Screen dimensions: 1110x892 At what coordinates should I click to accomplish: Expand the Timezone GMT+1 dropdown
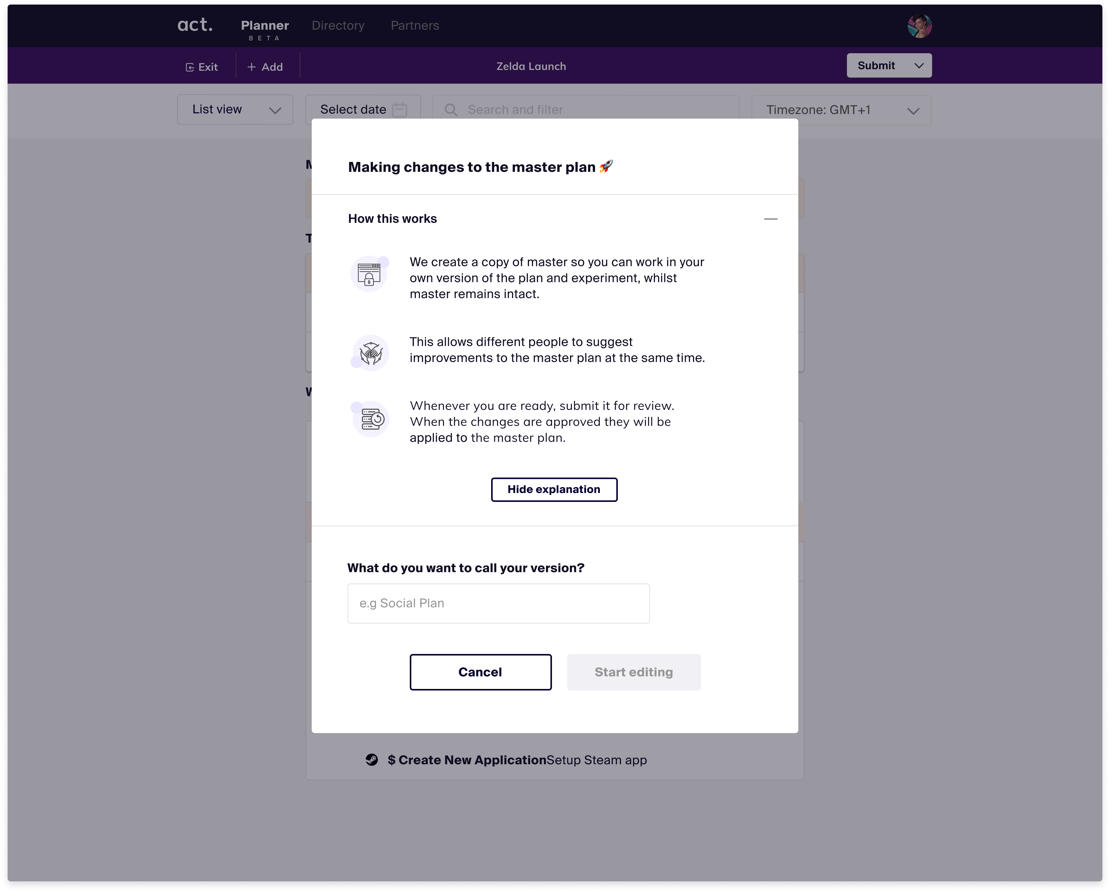(x=841, y=110)
